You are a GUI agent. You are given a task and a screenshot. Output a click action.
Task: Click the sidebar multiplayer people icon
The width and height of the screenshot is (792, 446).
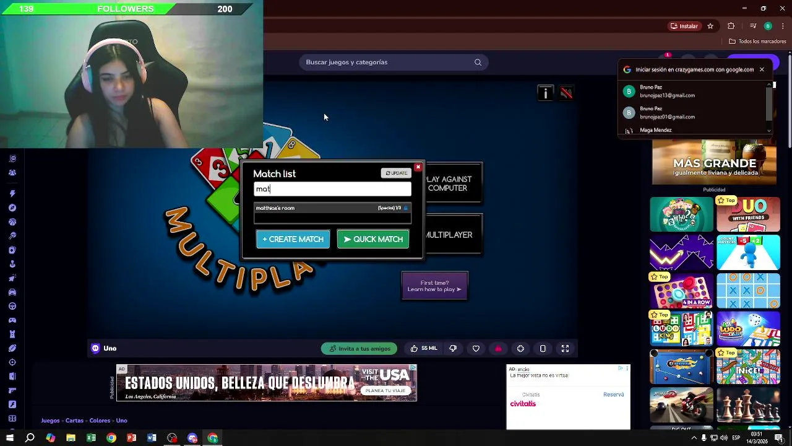12,173
